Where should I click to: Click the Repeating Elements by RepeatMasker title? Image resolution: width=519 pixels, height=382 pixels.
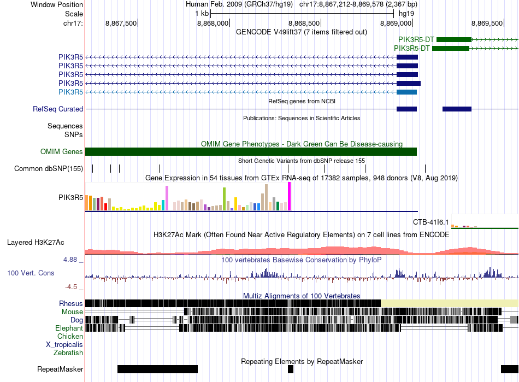302,361
